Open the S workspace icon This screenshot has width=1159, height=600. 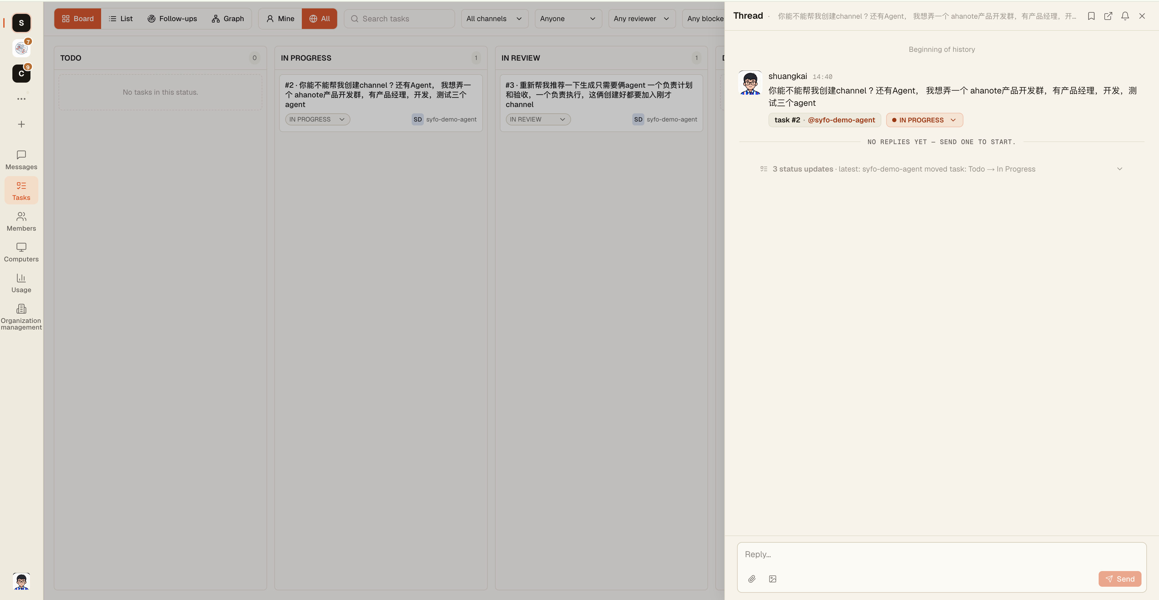pyautogui.click(x=21, y=23)
